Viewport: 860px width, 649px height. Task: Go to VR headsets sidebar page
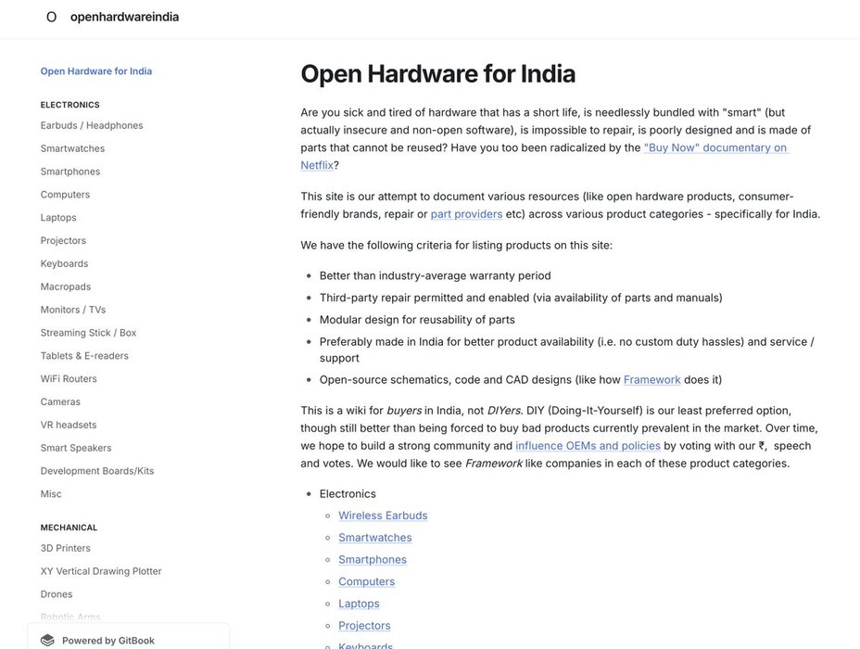tap(69, 426)
